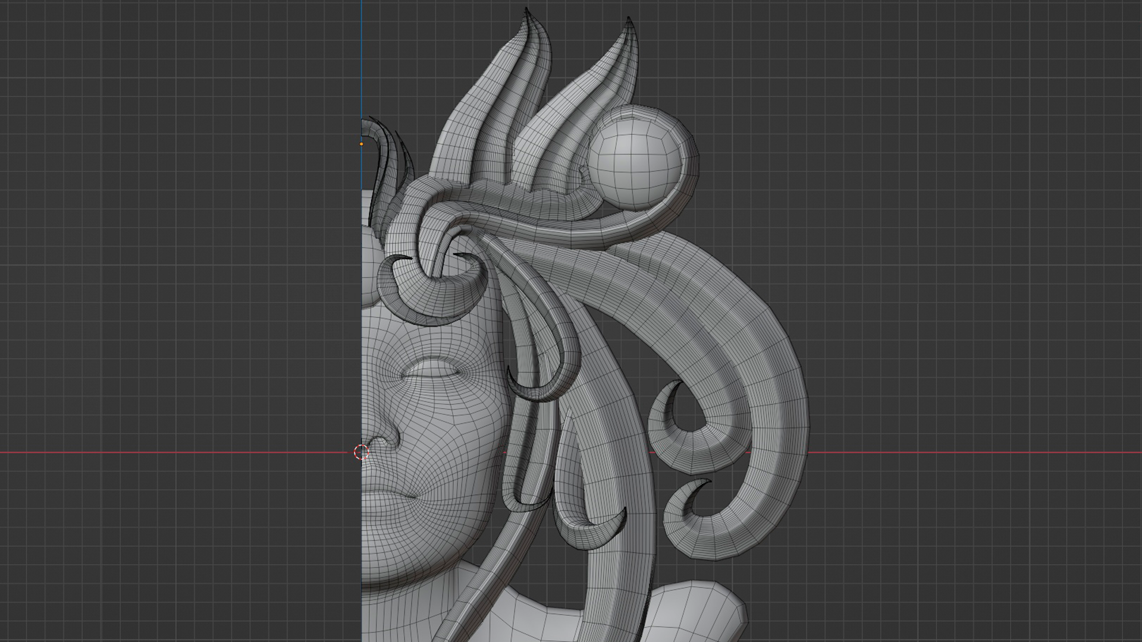Click the empty grid area on left
The height and width of the screenshot is (642, 1142).
[178, 238]
